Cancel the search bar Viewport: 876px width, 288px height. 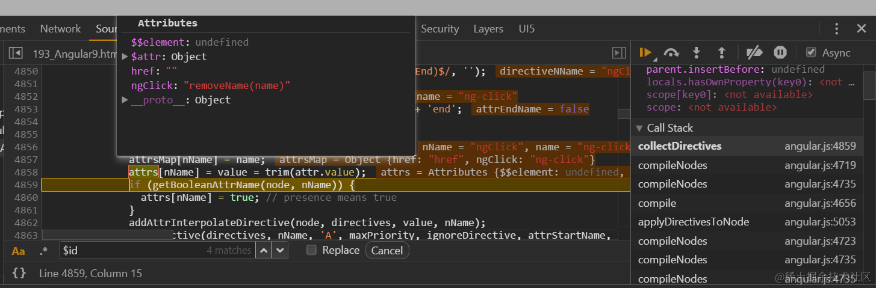click(387, 250)
